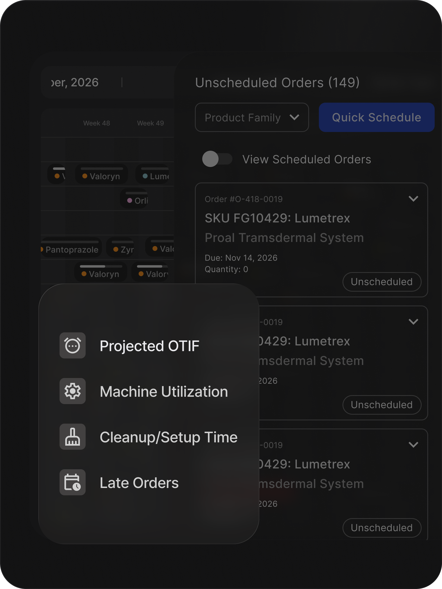Click Unscheduled status badge on first order
Image resolution: width=442 pixels, height=589 pixels.
[x=382, y=282]
